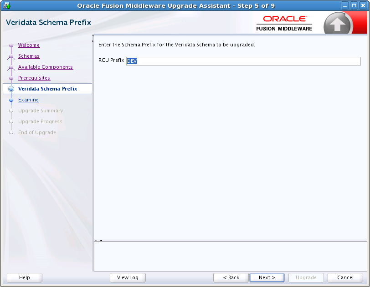Return to the Prerequisites step

pos(34,78)
